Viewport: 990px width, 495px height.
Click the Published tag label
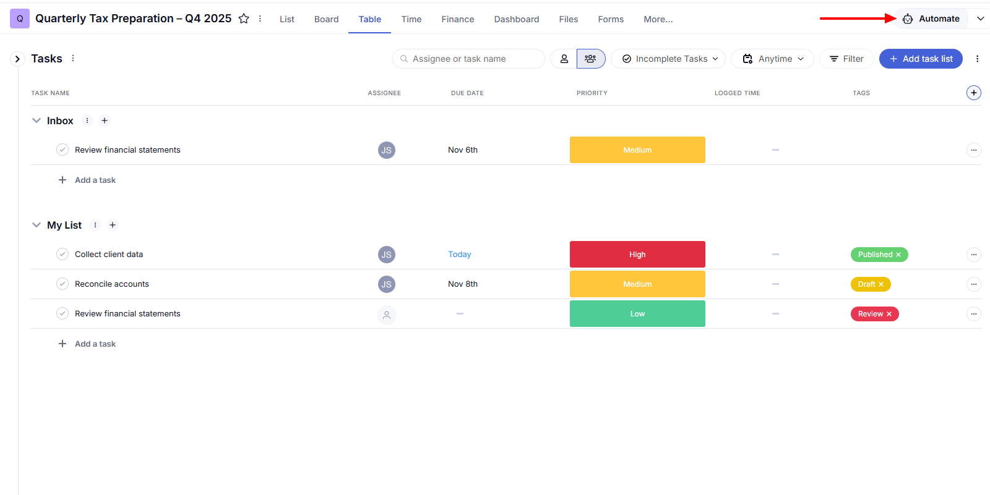click(875, 255)
